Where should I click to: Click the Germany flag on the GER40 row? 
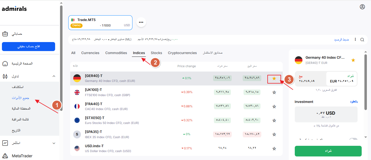click(x=77, y=78)
